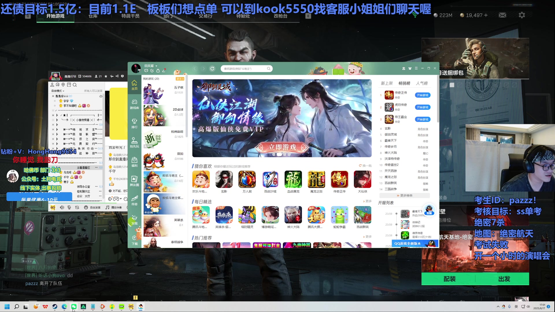Expand 日天哥 account dropdown
Image resolution: width=555 pixels, height=312 pixels.
click(x=156, y=66)
